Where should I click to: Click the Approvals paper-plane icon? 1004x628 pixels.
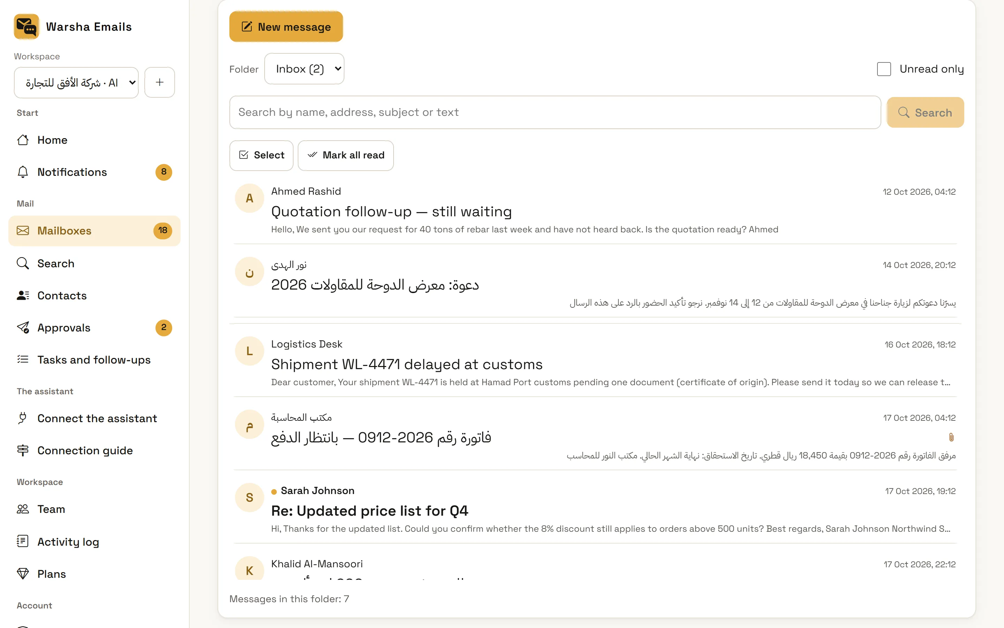[23, 328]
